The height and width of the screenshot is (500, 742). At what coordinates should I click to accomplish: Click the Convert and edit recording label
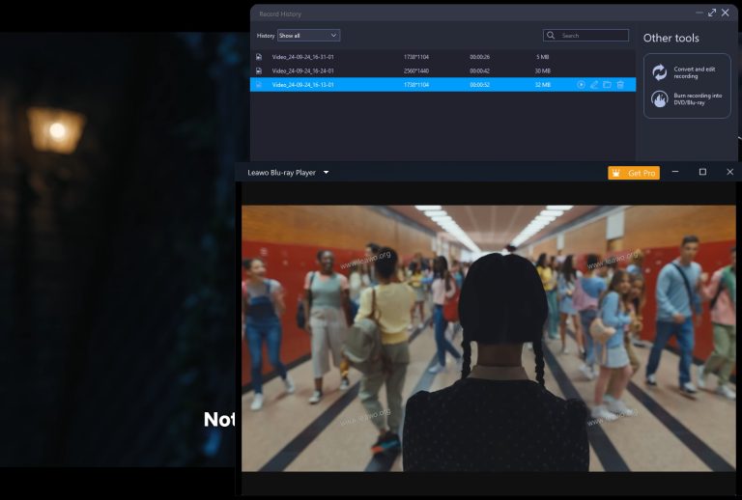(x=695, y=72)
